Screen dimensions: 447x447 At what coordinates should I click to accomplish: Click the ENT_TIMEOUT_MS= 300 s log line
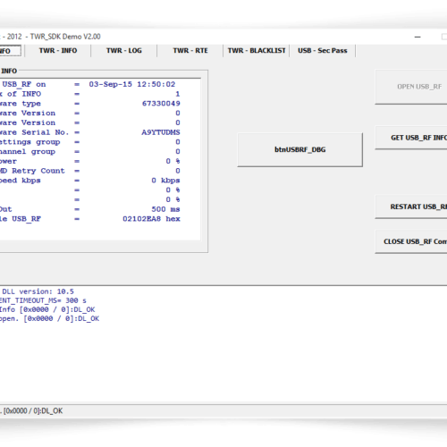[x=43, y=300]
